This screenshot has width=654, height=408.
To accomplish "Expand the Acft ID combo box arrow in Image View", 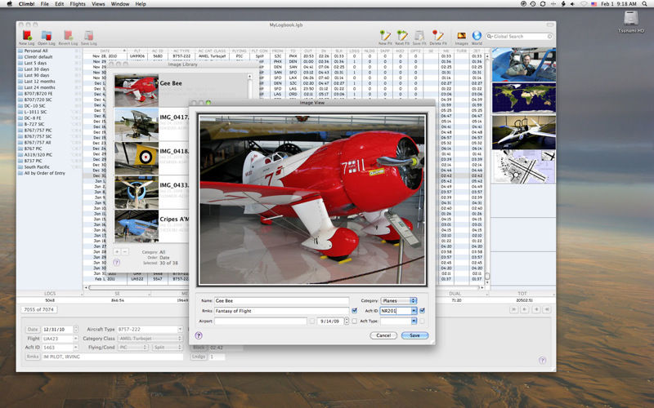I will point(414,311).
